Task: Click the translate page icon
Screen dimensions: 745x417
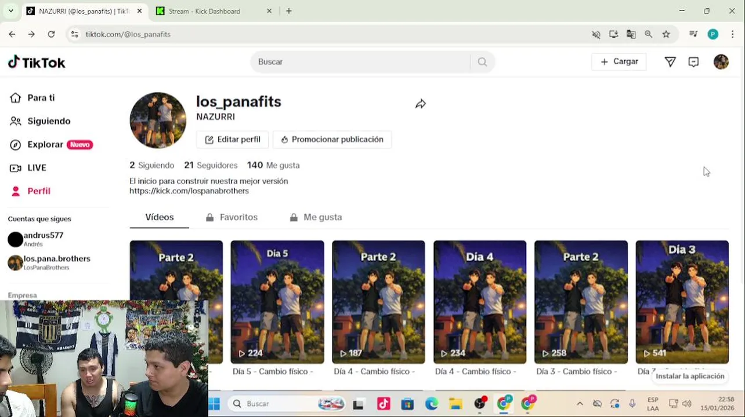Action: click(x=631, y=34)
